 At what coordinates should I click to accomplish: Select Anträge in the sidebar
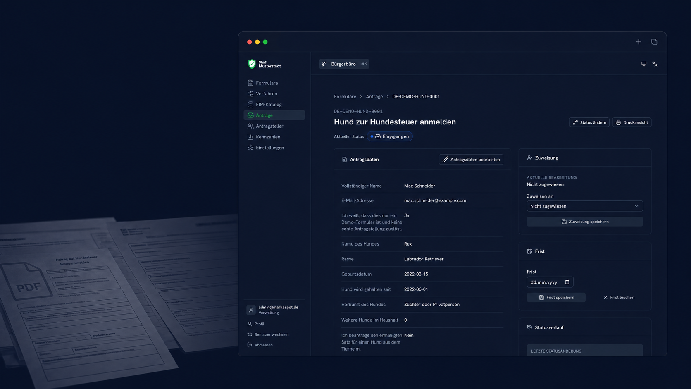click(x=274, y=115)
